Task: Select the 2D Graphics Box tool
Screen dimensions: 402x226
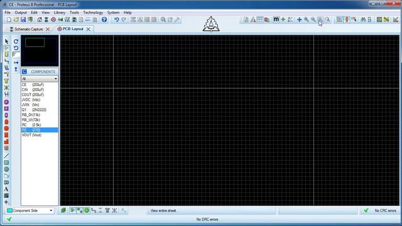Action: [6, 163]
